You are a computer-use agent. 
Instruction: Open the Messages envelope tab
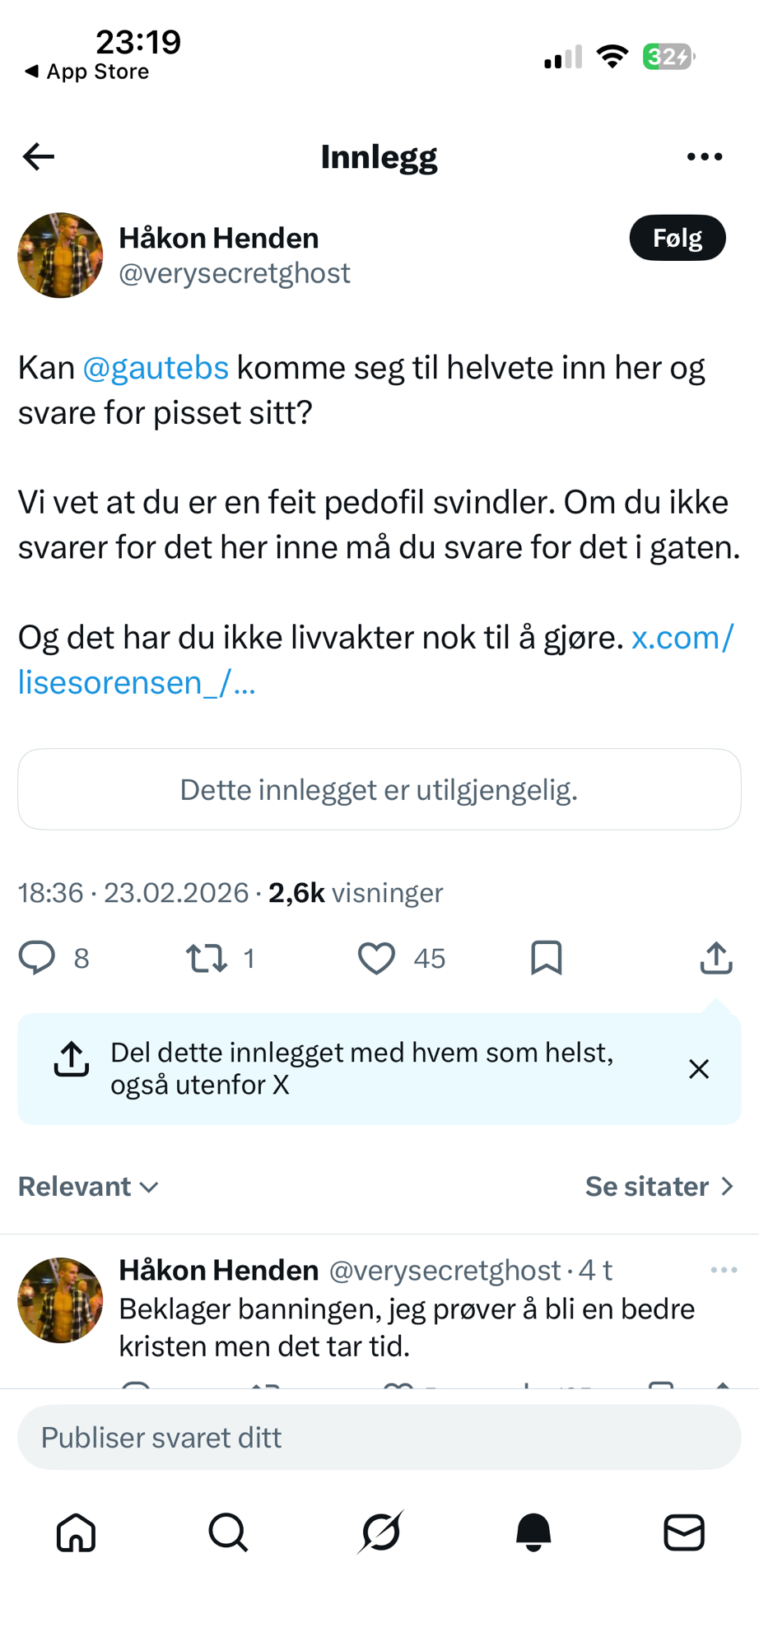tap(684, 1532)
